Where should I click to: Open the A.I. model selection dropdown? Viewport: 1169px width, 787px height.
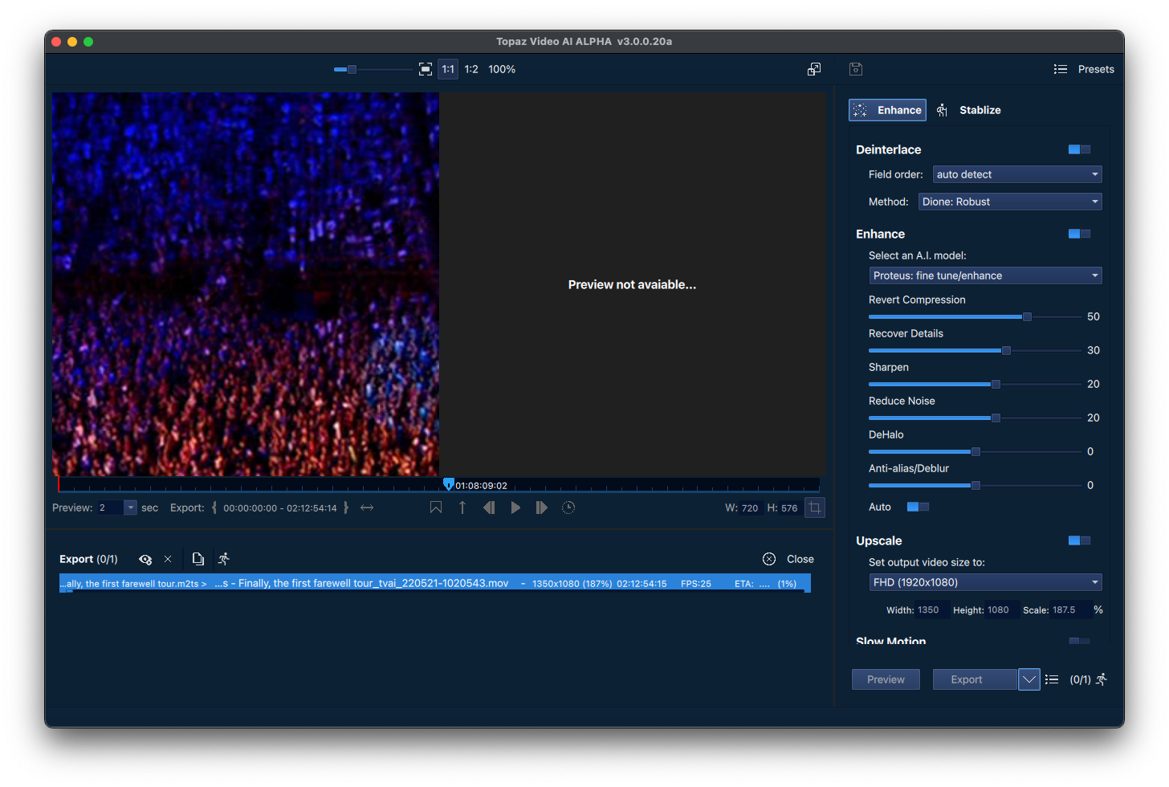tap(985, 275)
